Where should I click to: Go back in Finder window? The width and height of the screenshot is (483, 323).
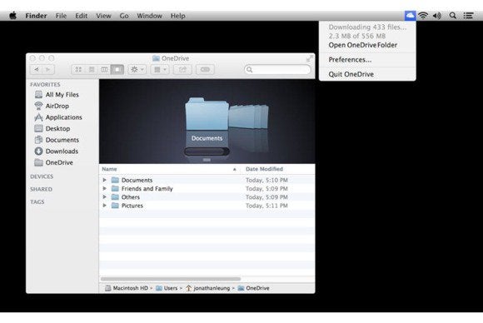click(37, 70)
